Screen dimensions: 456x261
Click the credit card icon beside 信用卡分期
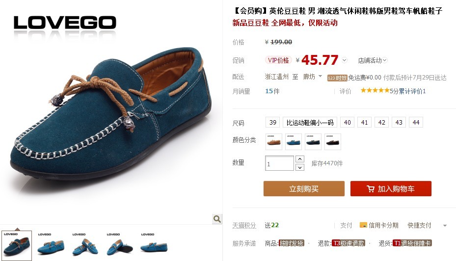pos(363,225)
